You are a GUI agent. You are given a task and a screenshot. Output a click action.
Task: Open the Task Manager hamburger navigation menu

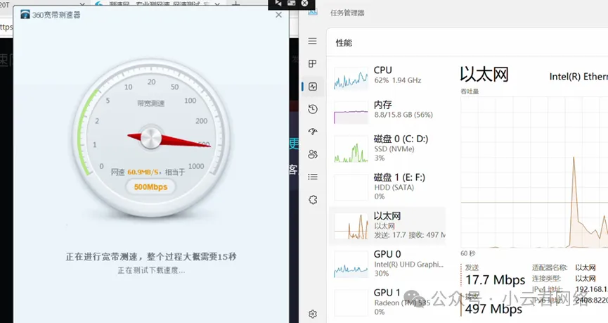click(x=313, y=42)
